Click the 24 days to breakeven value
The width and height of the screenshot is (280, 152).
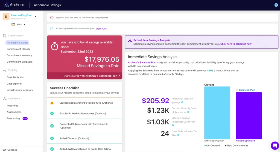pyautogui.click(x=165, y=133)
